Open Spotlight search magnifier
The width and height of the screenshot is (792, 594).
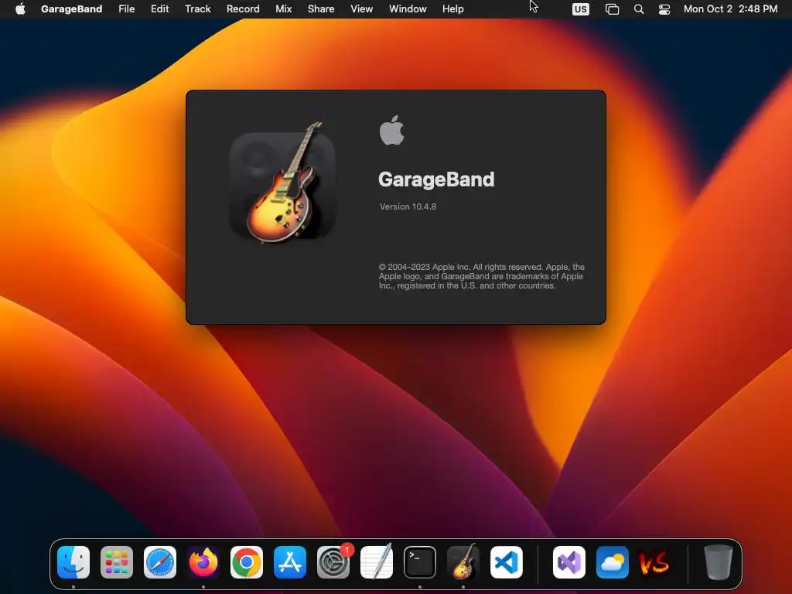[x=638, y=9]
